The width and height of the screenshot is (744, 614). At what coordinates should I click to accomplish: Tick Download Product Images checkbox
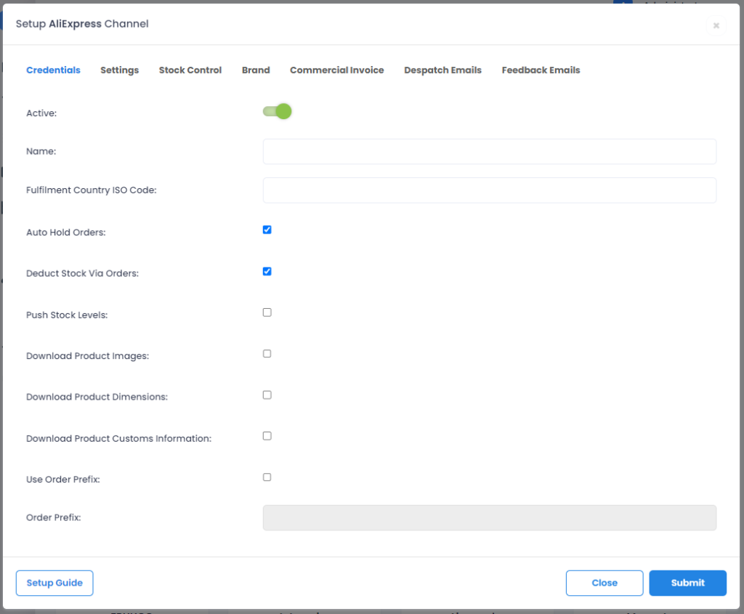coord(267,353)
